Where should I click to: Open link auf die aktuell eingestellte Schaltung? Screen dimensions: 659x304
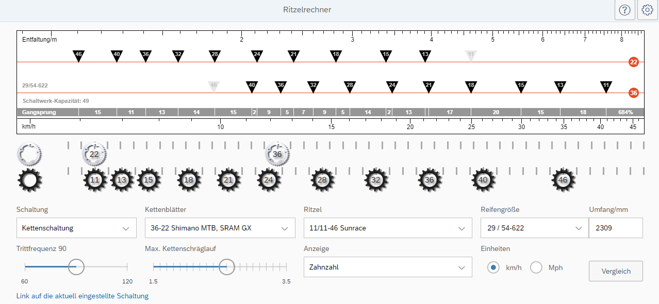(83, 296)
